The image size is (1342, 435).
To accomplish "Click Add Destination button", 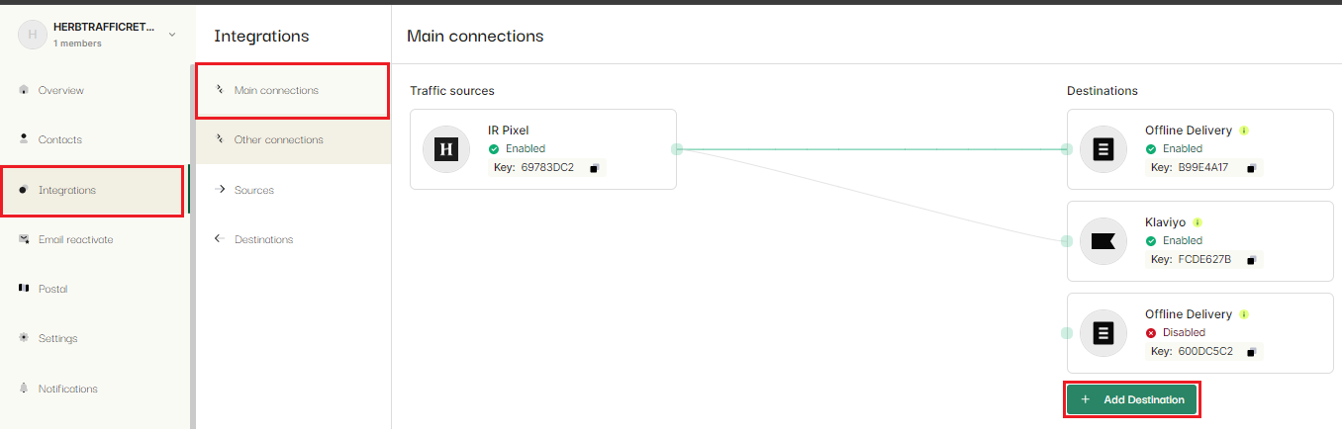I will click(1132, 399).
